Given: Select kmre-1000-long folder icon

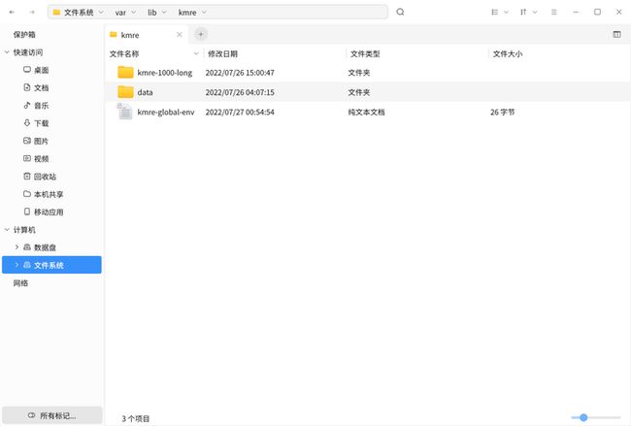Looking at the screenshot, I should tap(125, 73).
